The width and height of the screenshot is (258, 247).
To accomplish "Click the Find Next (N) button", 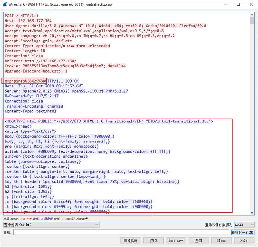I will click(x=242, y=232).
